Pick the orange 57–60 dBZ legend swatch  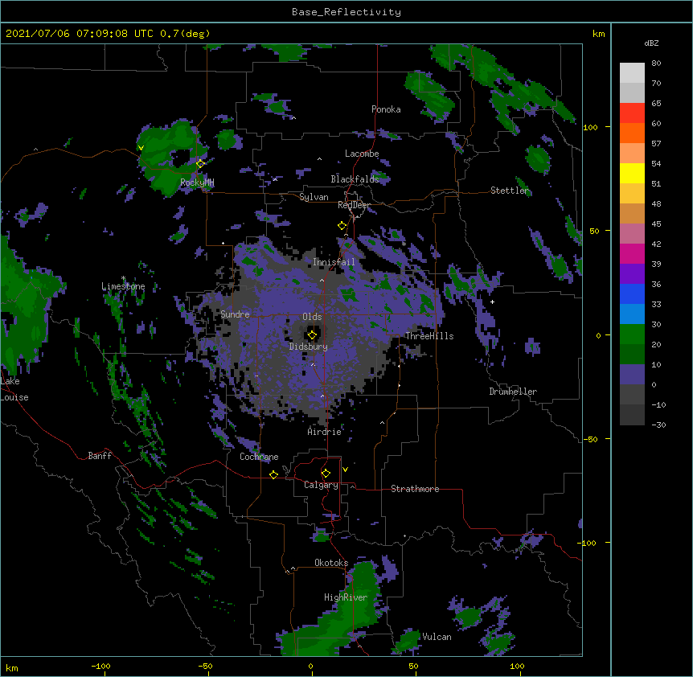pyautogui.click(x=632, y=133)
